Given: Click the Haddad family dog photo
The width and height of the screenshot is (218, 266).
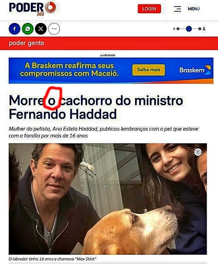Looking at the screenshot, I should (108, 199).
